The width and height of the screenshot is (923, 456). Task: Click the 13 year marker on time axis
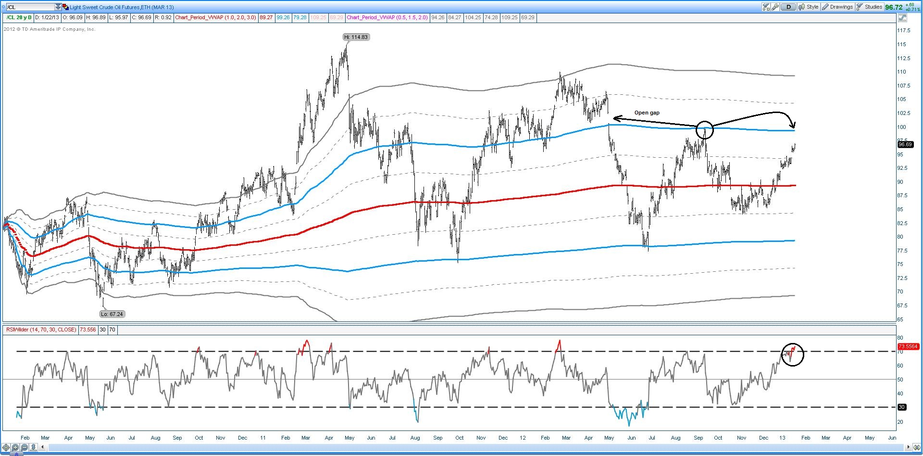pos(783,438)
